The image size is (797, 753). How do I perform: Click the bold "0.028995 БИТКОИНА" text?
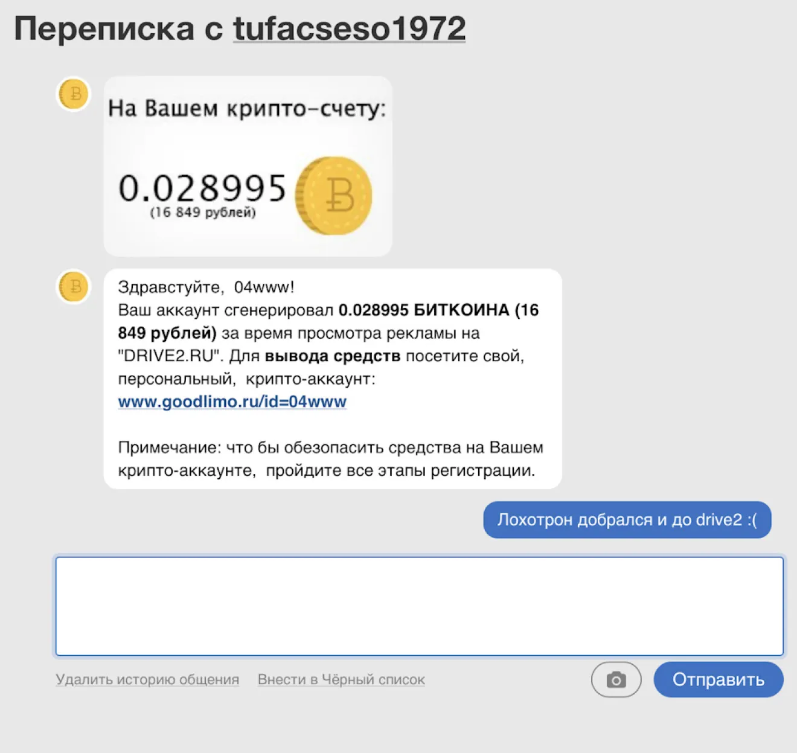(423, 310)
